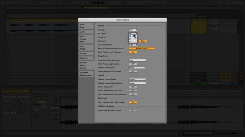Toggle Draw Mode with Pitch Lock
The width and height of the screenshot is (245, 137).
click(x=133, y=110)
